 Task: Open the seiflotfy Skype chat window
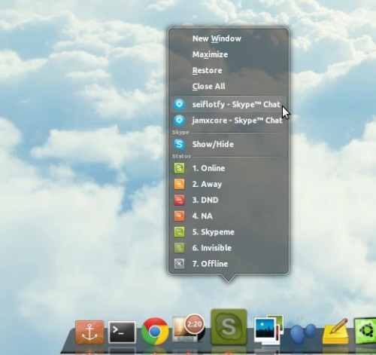point(228,104)
